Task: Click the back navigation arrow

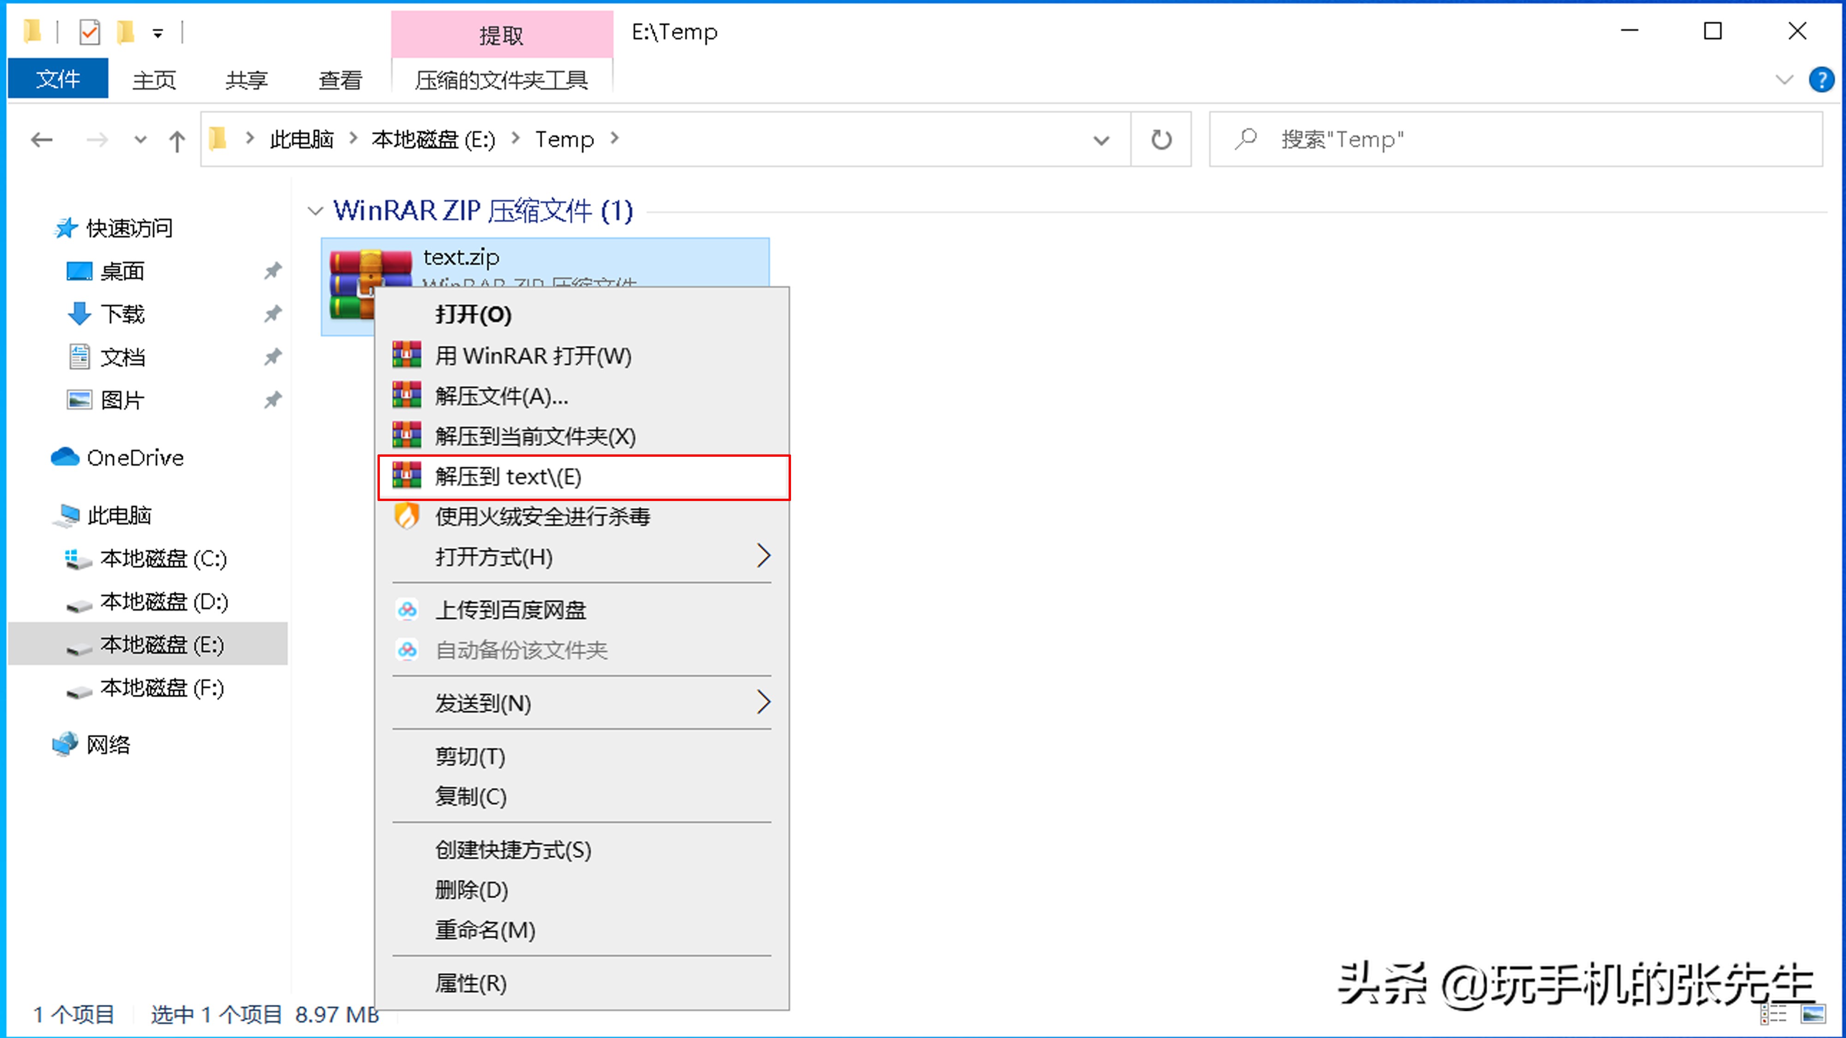Action: coord(42,140)
